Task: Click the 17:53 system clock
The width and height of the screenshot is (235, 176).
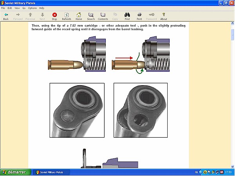Action: pos(228,172)
